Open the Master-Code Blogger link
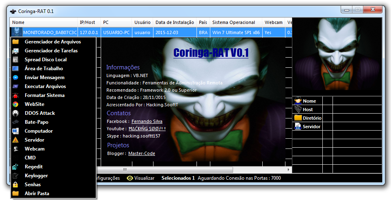This screenshot has width=391, height=200. [142, 153]
